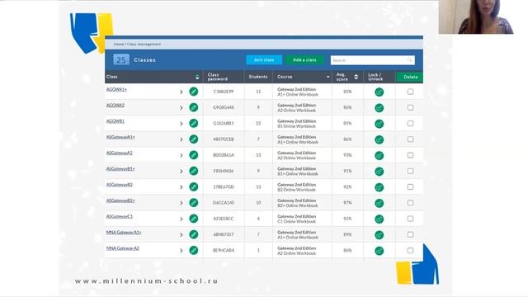This screenshot has height=297, width=528.
Task: Expand the ASGatewayB2+ row chevron
Action: (x=181, y=203)
